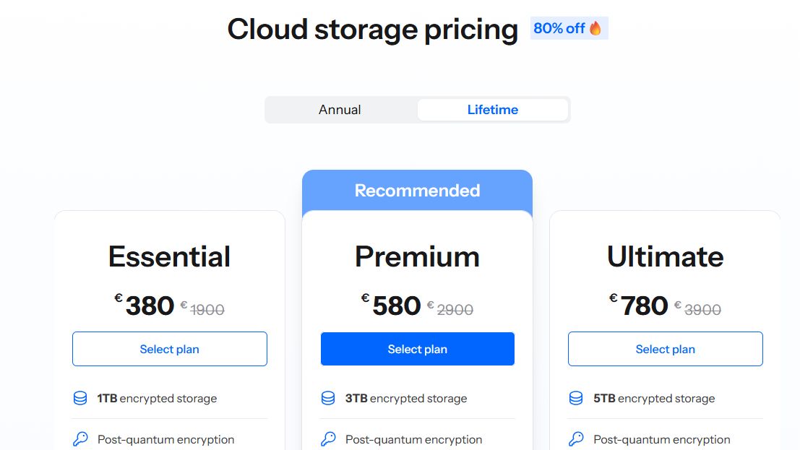The image size is (800, 450).
Task: Select plan for Essential tier
Action: tap(170, 349)
